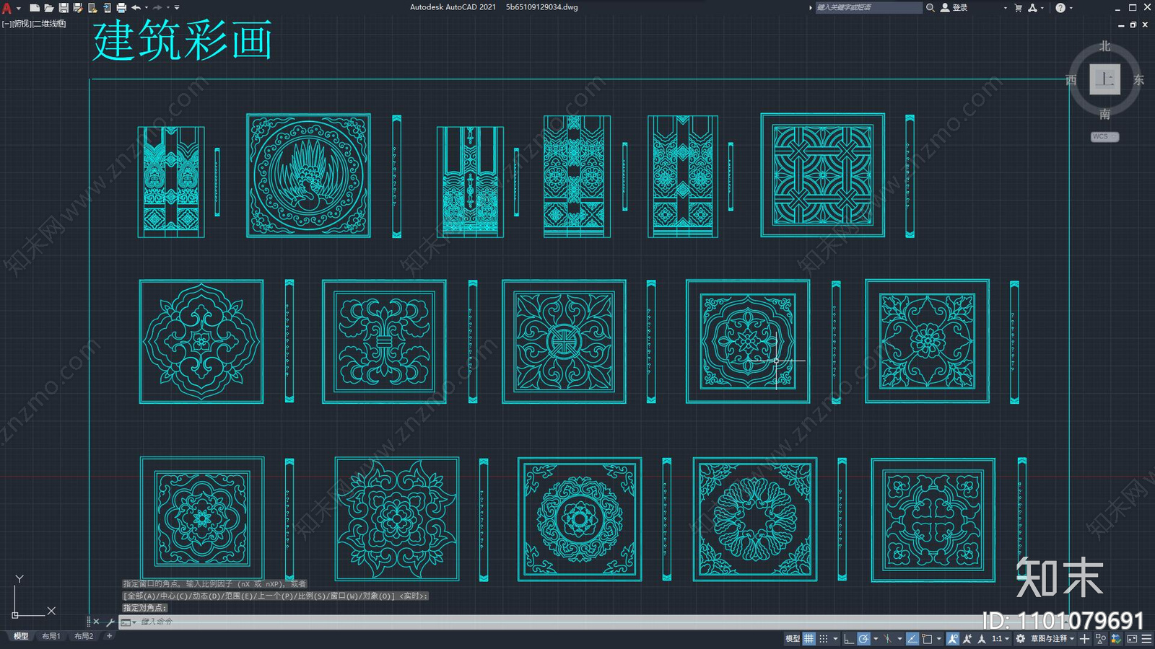
Task: Click 东 on the ViewCube compass
Action: point(1138,80)
